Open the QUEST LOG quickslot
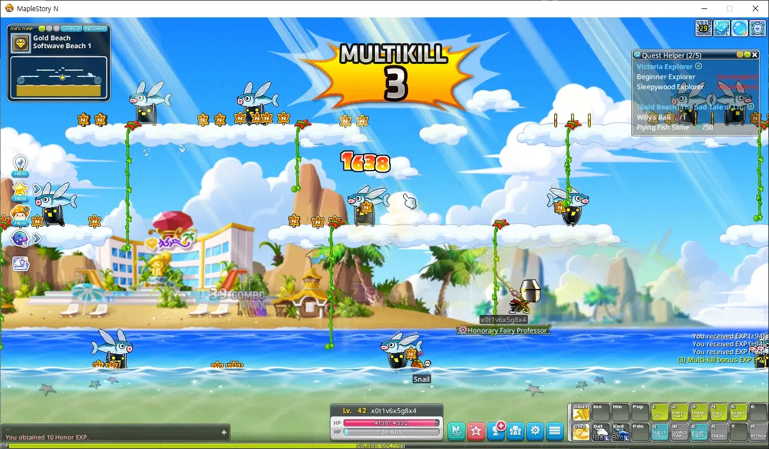 click(659, 432)
